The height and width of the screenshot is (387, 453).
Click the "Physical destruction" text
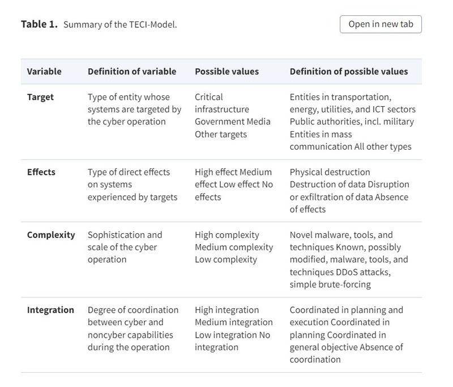pos(330,172)
